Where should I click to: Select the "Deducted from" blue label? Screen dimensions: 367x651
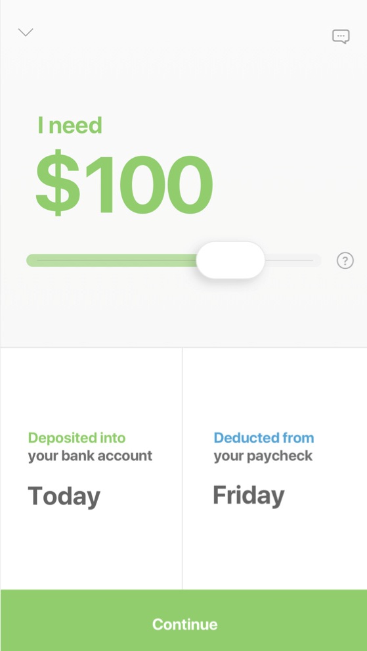[264, 437]
